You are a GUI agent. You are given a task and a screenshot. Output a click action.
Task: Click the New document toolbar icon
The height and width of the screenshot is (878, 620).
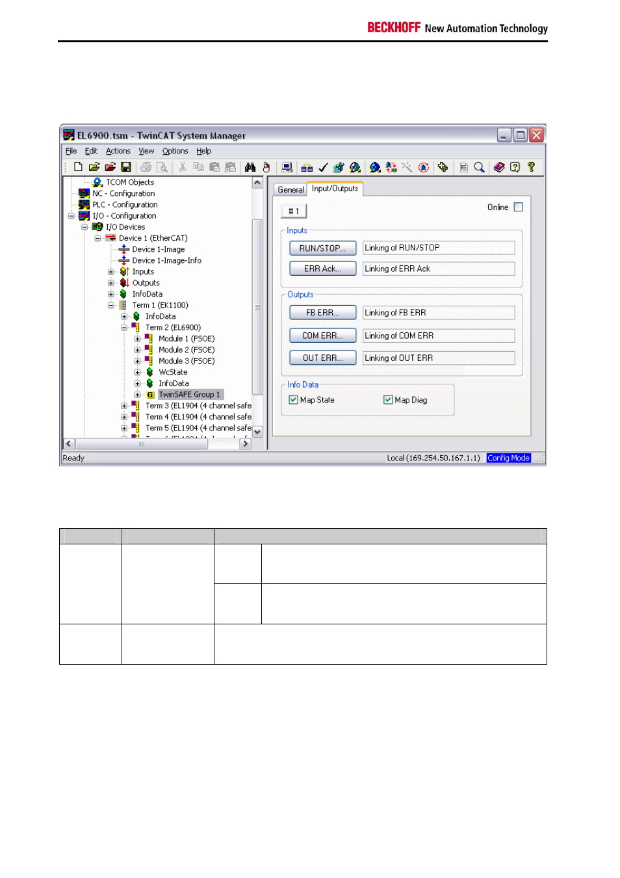(78, 167)
